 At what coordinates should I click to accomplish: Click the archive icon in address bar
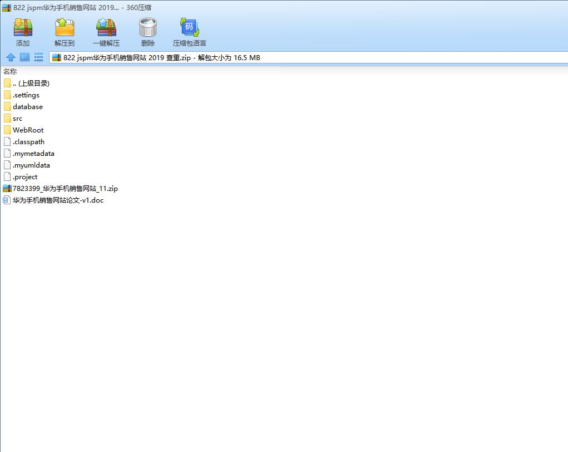(57, 58)
